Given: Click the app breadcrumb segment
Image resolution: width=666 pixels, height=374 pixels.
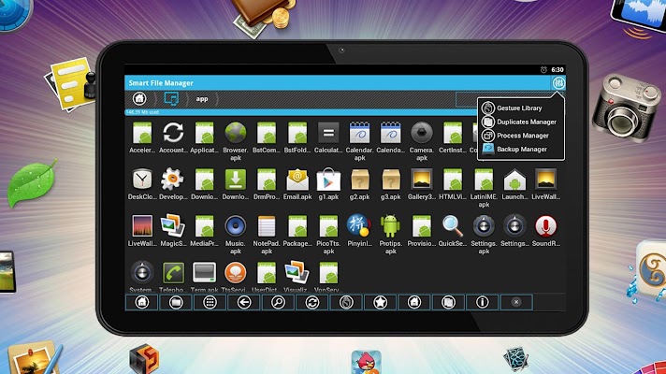Looking at the screenshot, I should point(202,99).
